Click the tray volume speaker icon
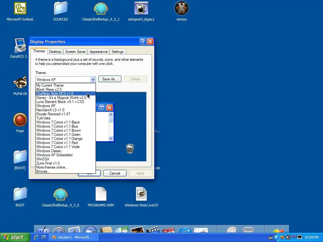This screenshot has height=242, width=323. [x=288, y=237]
